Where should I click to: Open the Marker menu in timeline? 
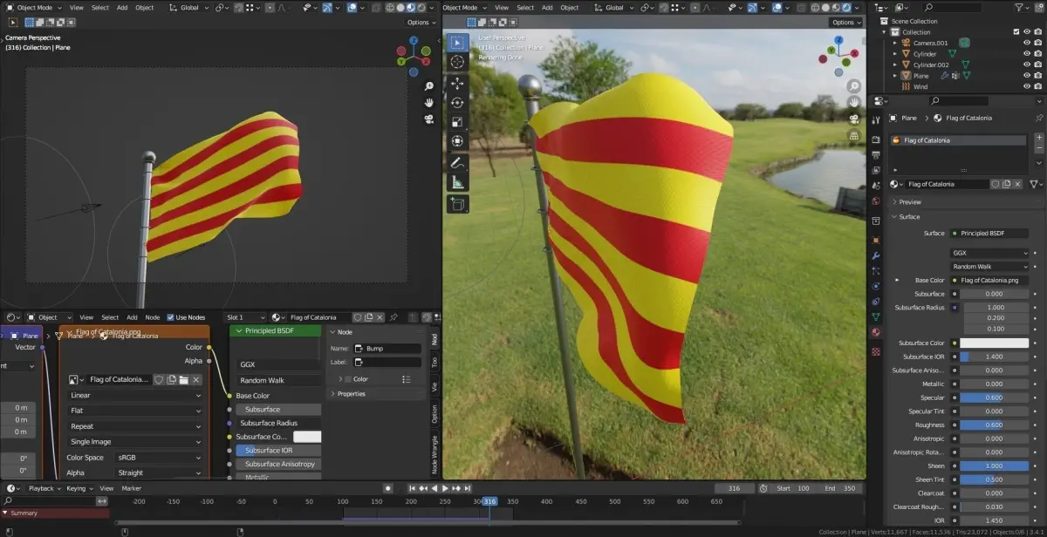click(x=131, y=488)
